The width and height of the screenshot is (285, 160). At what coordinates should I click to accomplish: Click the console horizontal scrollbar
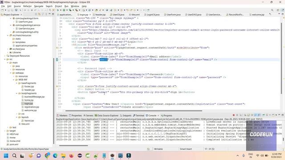point(73,145)
